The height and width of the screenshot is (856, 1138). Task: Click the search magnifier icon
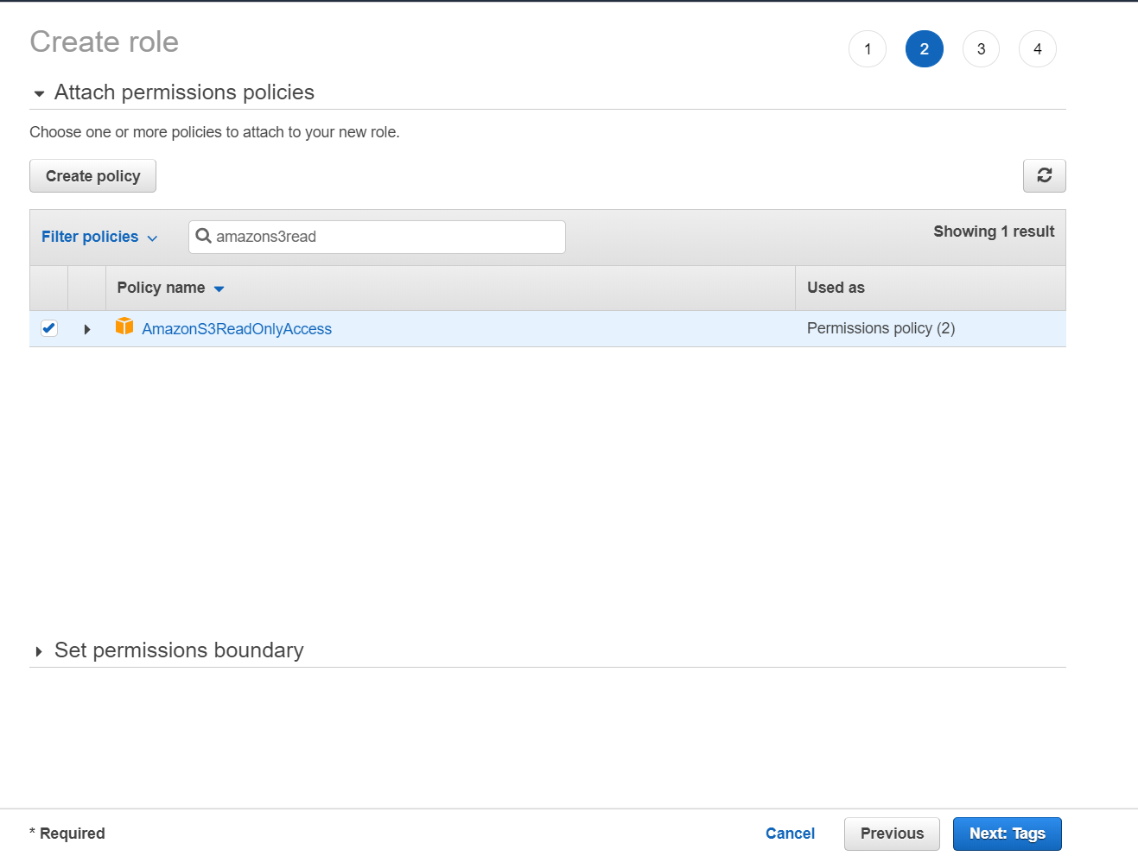tap(204, 236)
